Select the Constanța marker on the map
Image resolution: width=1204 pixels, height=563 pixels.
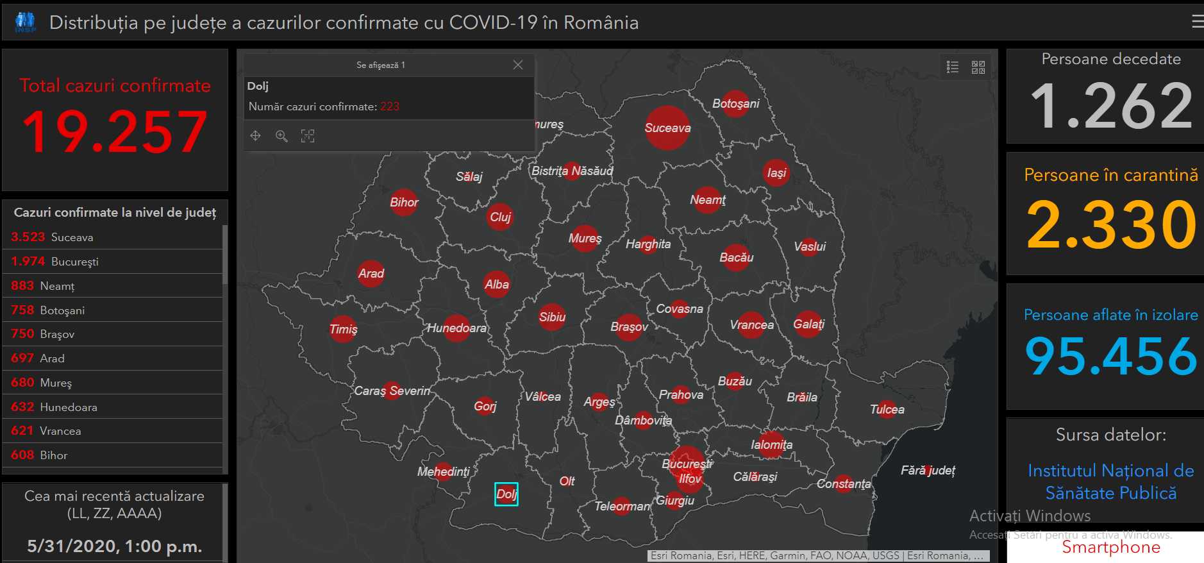coord(844,483)
